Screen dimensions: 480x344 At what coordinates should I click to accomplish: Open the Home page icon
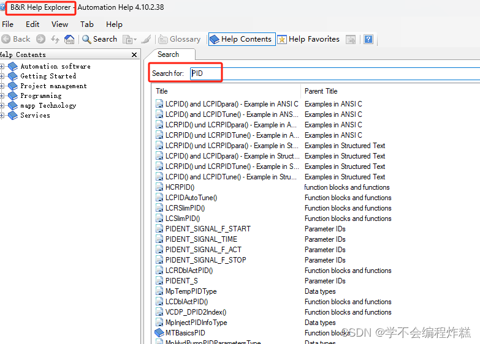click(69, 39)
